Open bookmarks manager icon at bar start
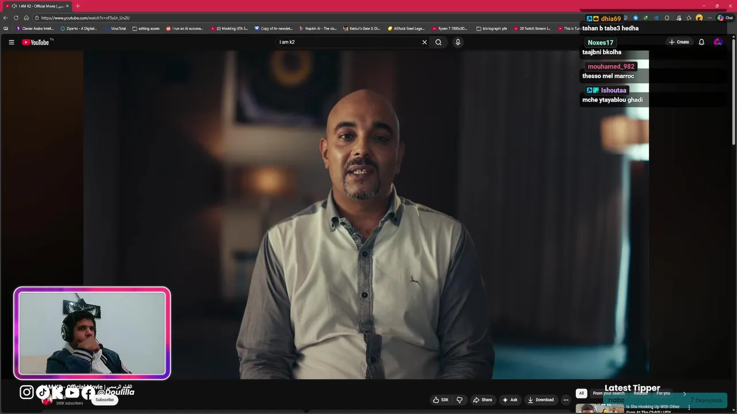 tap(6, 28)
